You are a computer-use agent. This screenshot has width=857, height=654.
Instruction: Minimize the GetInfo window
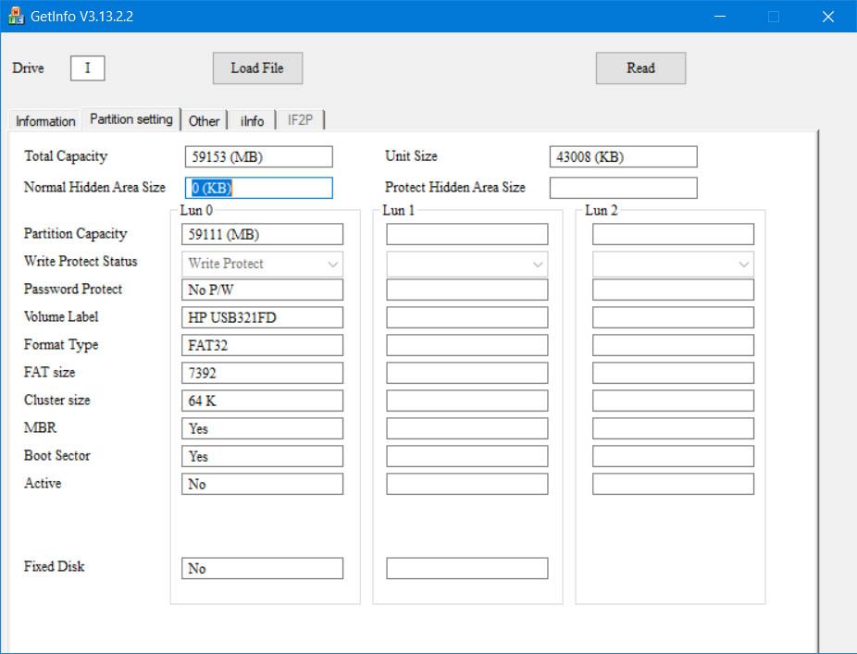[x=720, y=17]
